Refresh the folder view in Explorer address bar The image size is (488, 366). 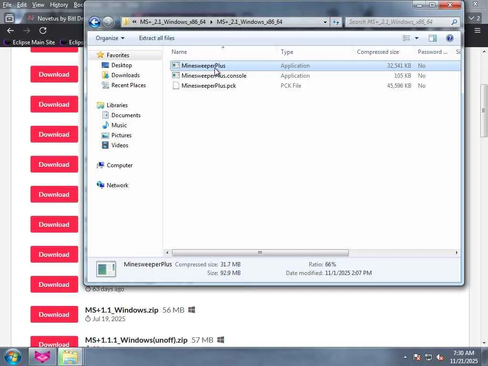[336, 22]
